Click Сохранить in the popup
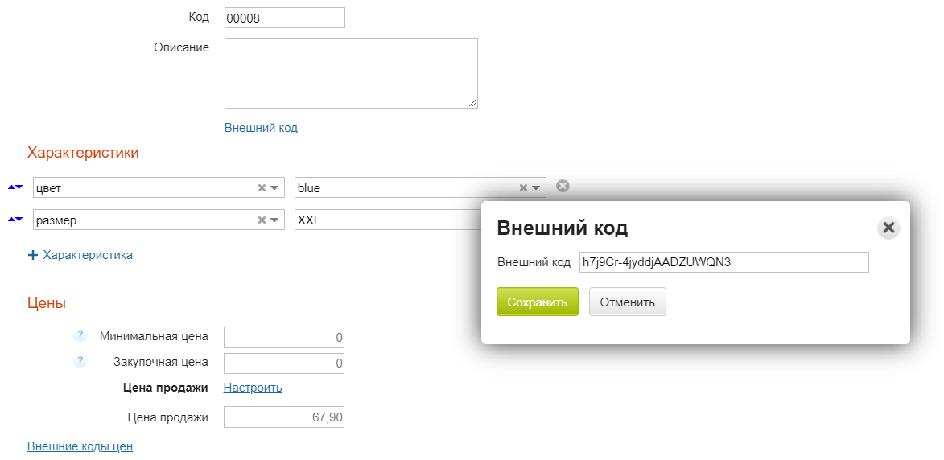Viewport: 944px width, 460px height. pyautogui.click(x=537, y=302)
